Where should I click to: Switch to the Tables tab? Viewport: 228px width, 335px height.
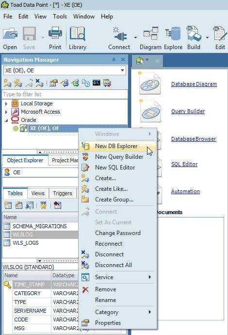(x=15, y=193)
